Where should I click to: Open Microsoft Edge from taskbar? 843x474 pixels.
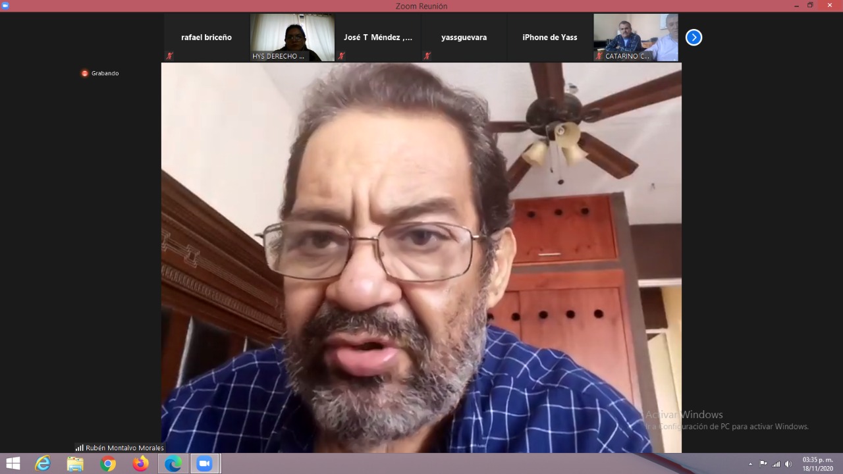coord(173,463)
